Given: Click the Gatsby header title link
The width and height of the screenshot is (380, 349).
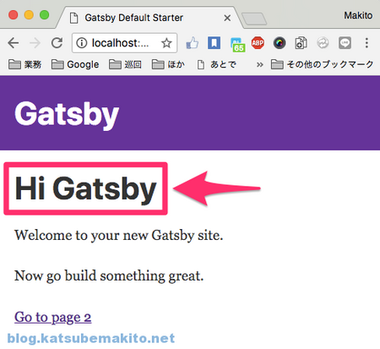Looking at the screenshot, I should coord(67,115).
